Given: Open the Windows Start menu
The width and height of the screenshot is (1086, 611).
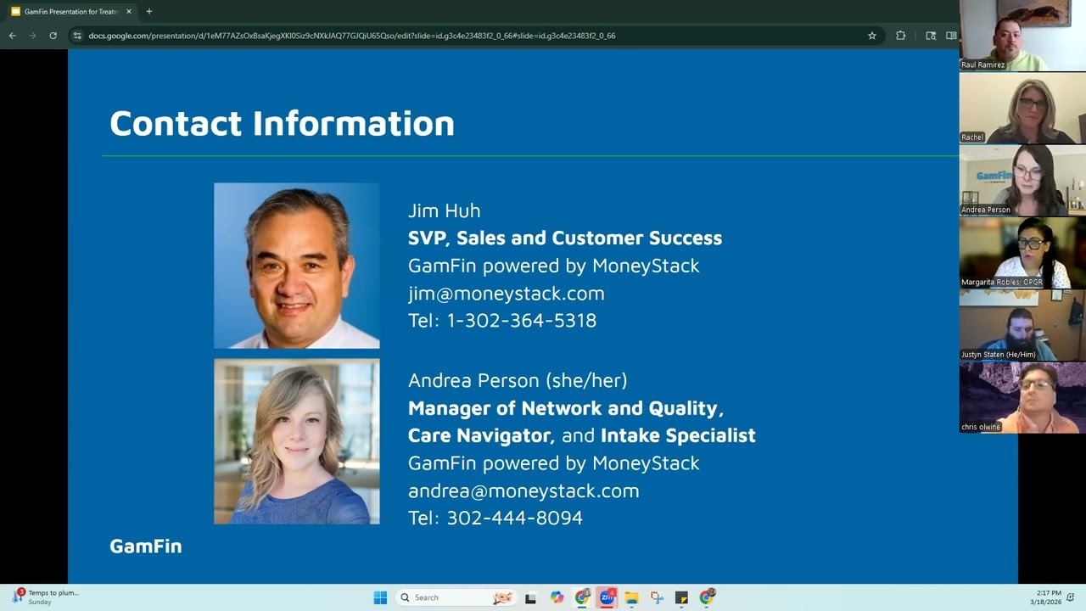Looking at the screenshot, I should [380, 597].
